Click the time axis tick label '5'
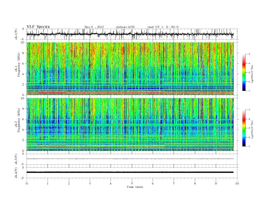Screen dimensions: 267x206 (x=132, y=183)
